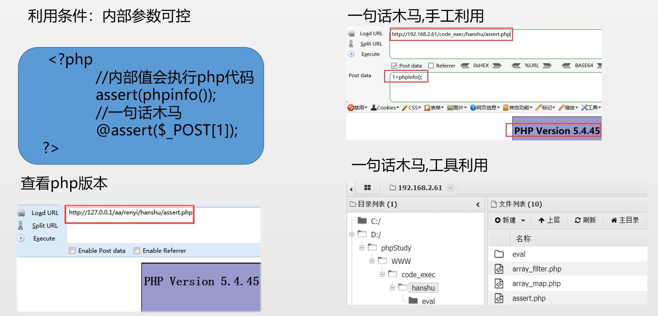Click the Post data field containing 1=phpinfo();
This screenshot has width=658, height=316.
(x=495, y=87)
